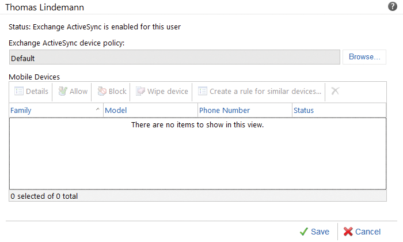Click 'There are no items to show' text

[x=197, y=124]
